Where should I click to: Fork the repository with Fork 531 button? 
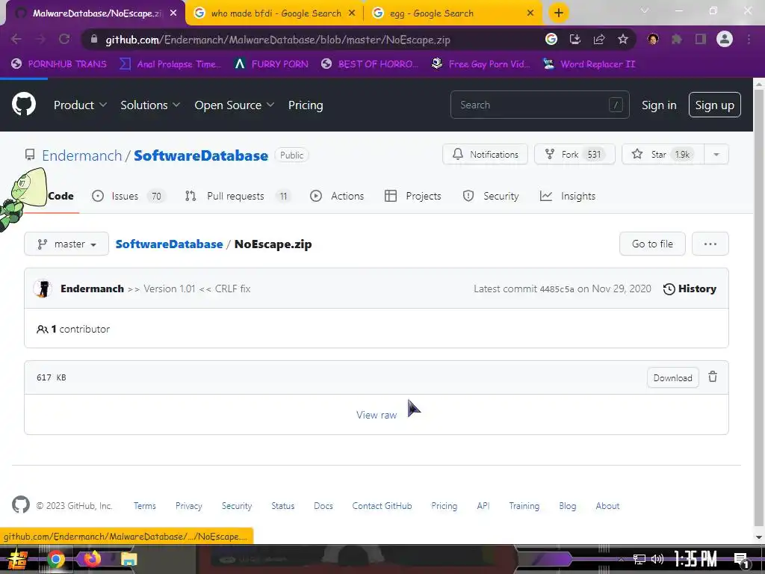pos(574,154)
